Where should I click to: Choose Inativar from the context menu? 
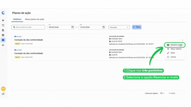pyautogui.click(x=174, y=57)
